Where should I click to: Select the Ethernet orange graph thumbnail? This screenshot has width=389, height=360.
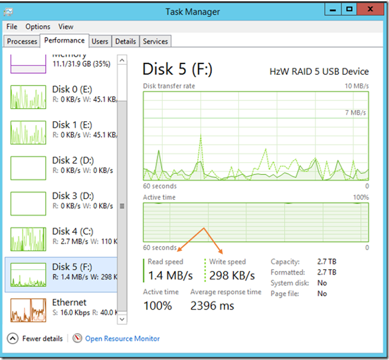[x=29, y=310]
